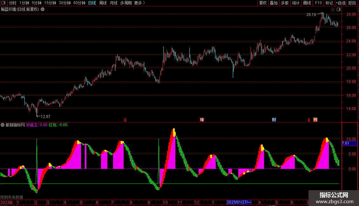
Task: Click the 复权 adjustment button
Action: click(263, 3)
